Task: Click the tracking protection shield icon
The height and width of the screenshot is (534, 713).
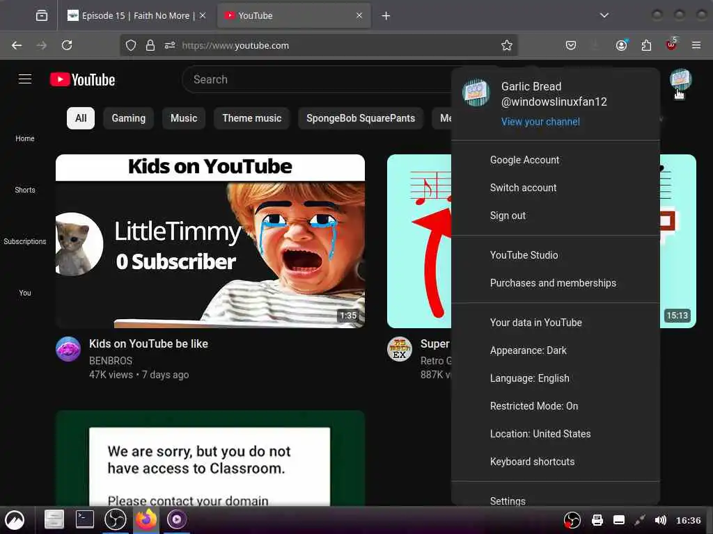Action: pos(131,45)
